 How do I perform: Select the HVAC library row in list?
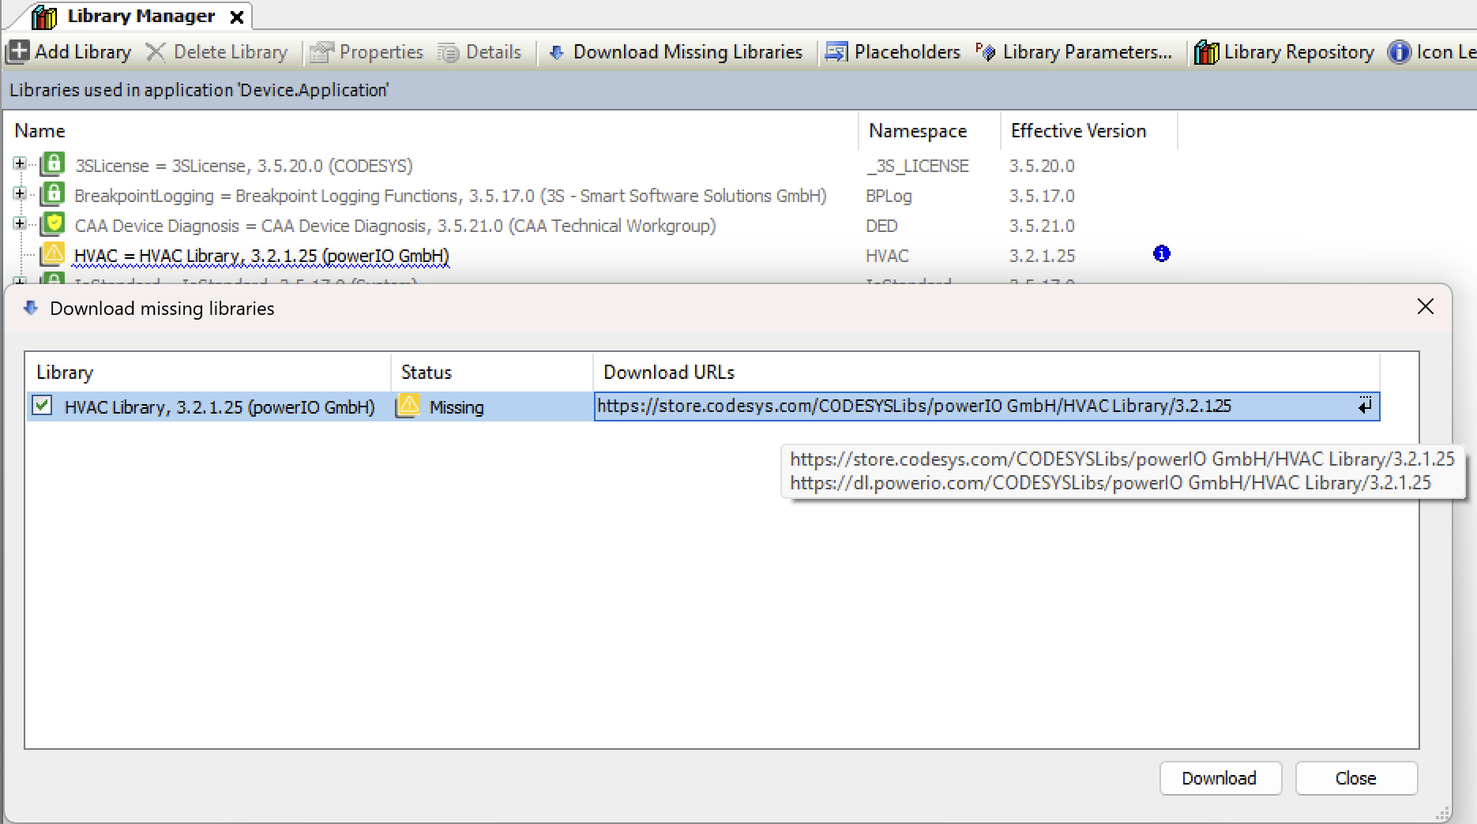point(261,256)
